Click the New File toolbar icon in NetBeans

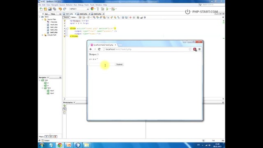pyautogui.click(x=41, y=9)
